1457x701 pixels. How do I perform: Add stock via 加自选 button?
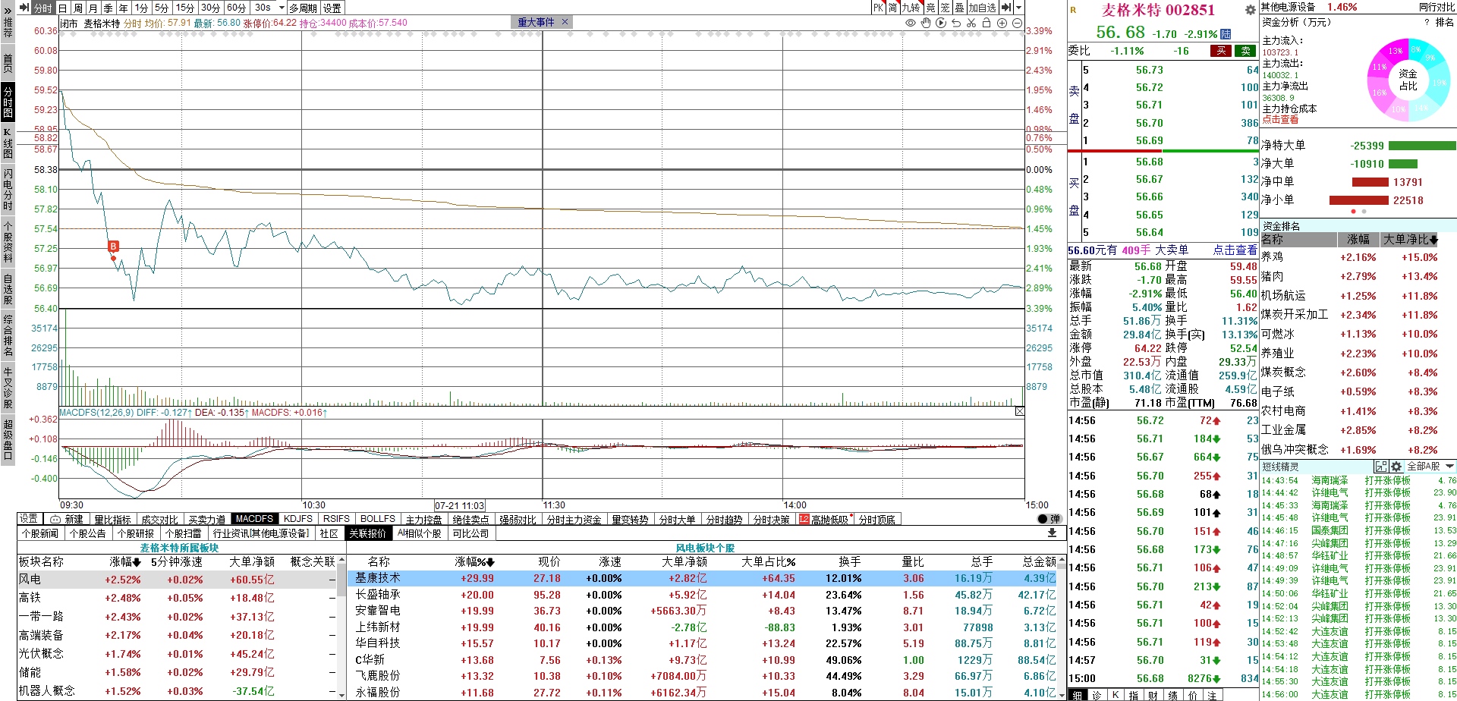[x=982, y=8]
